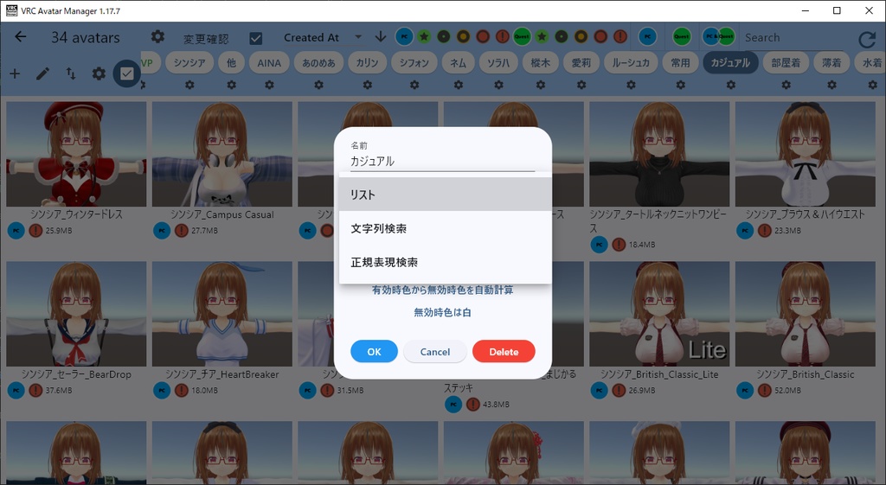Click warning icon next to 25.9MB

click(35, 230)
